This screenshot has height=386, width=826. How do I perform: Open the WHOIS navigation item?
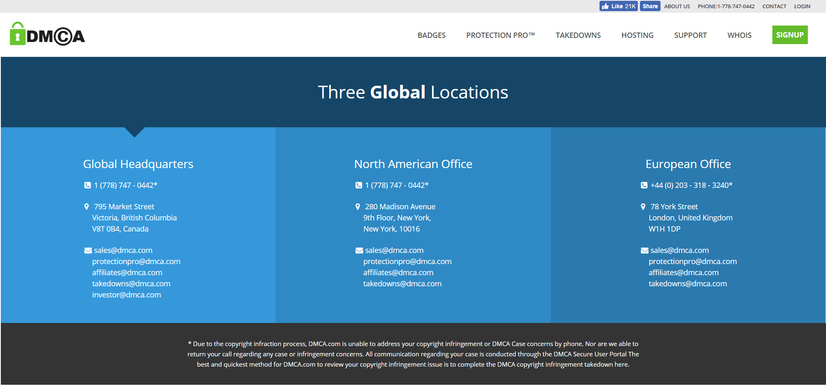739,35
